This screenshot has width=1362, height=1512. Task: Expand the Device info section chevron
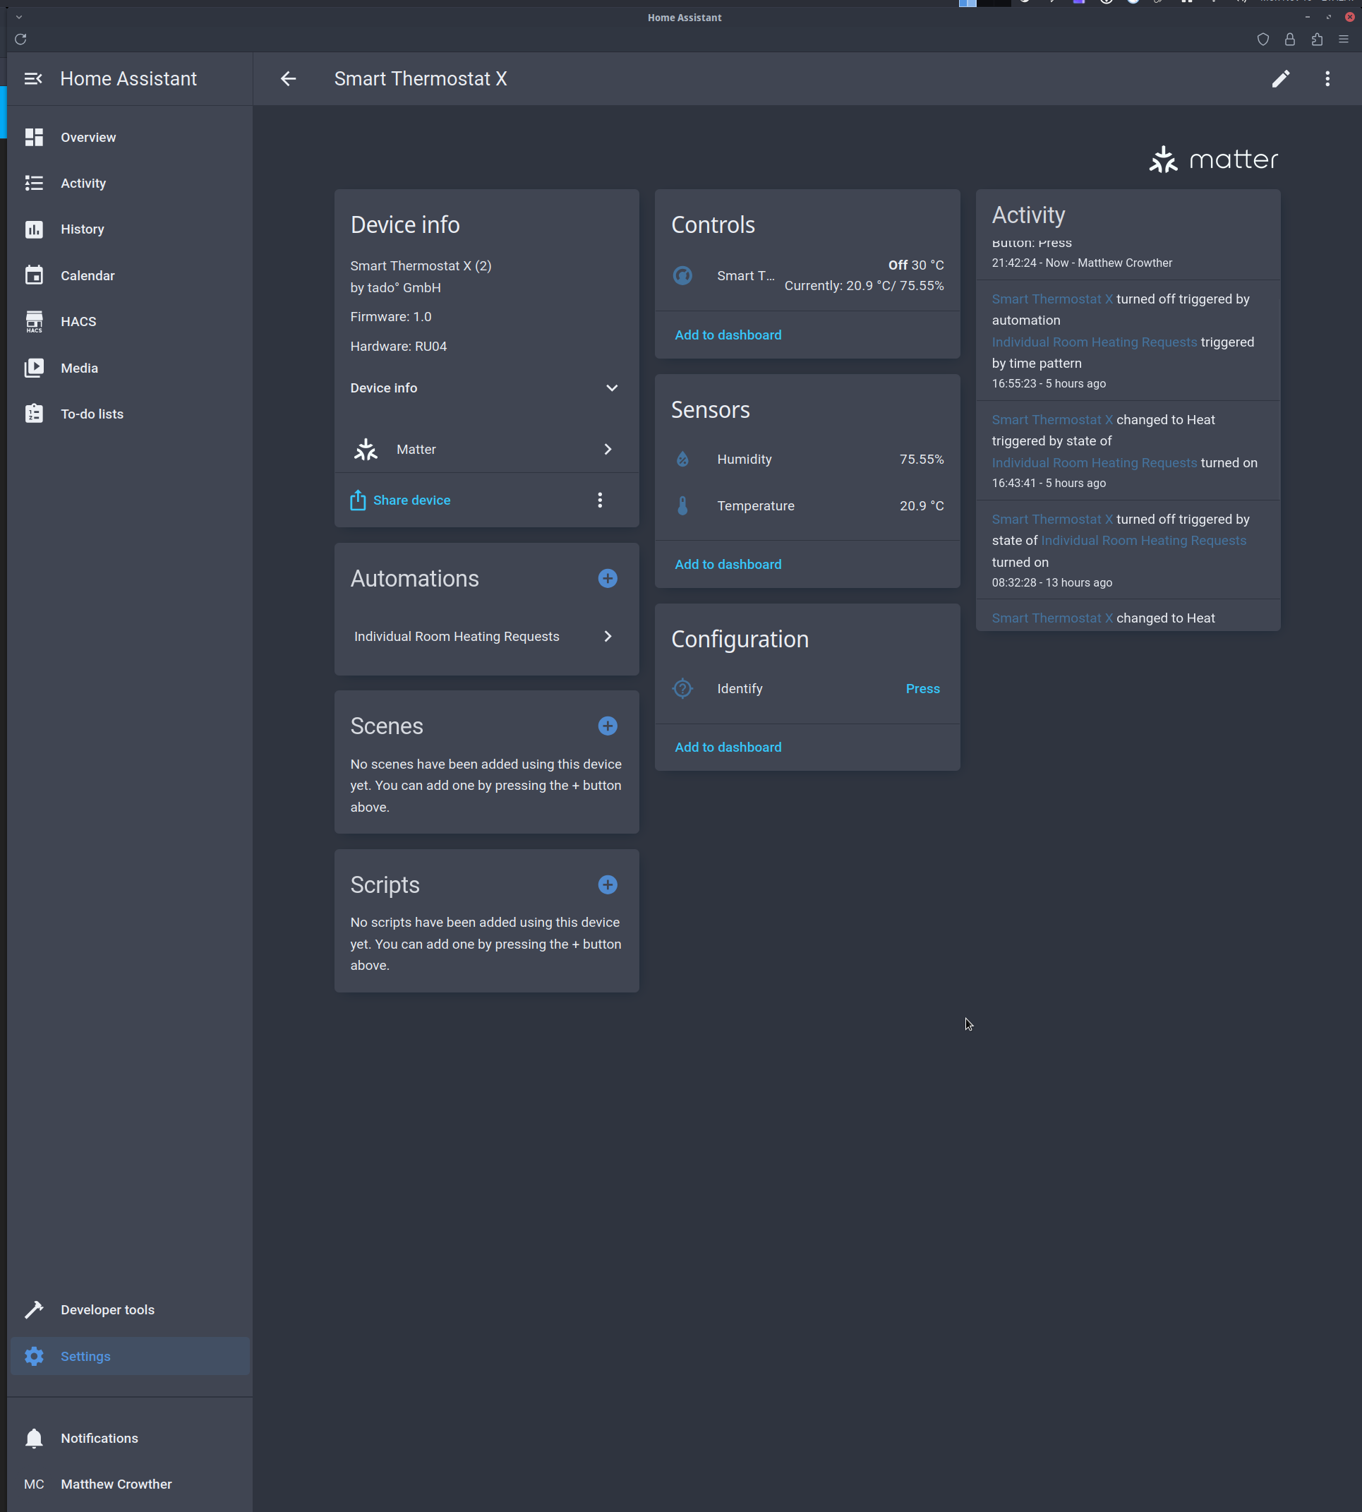[611, 388]
